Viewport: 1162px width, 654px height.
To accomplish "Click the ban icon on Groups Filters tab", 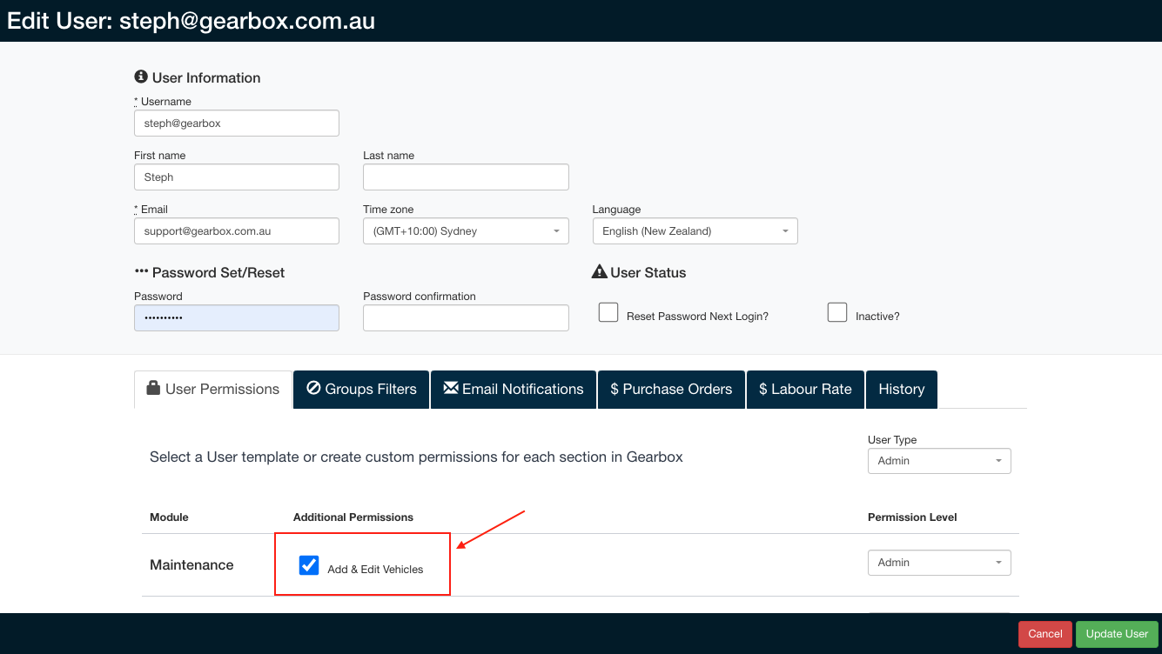I will coord(313,388).
